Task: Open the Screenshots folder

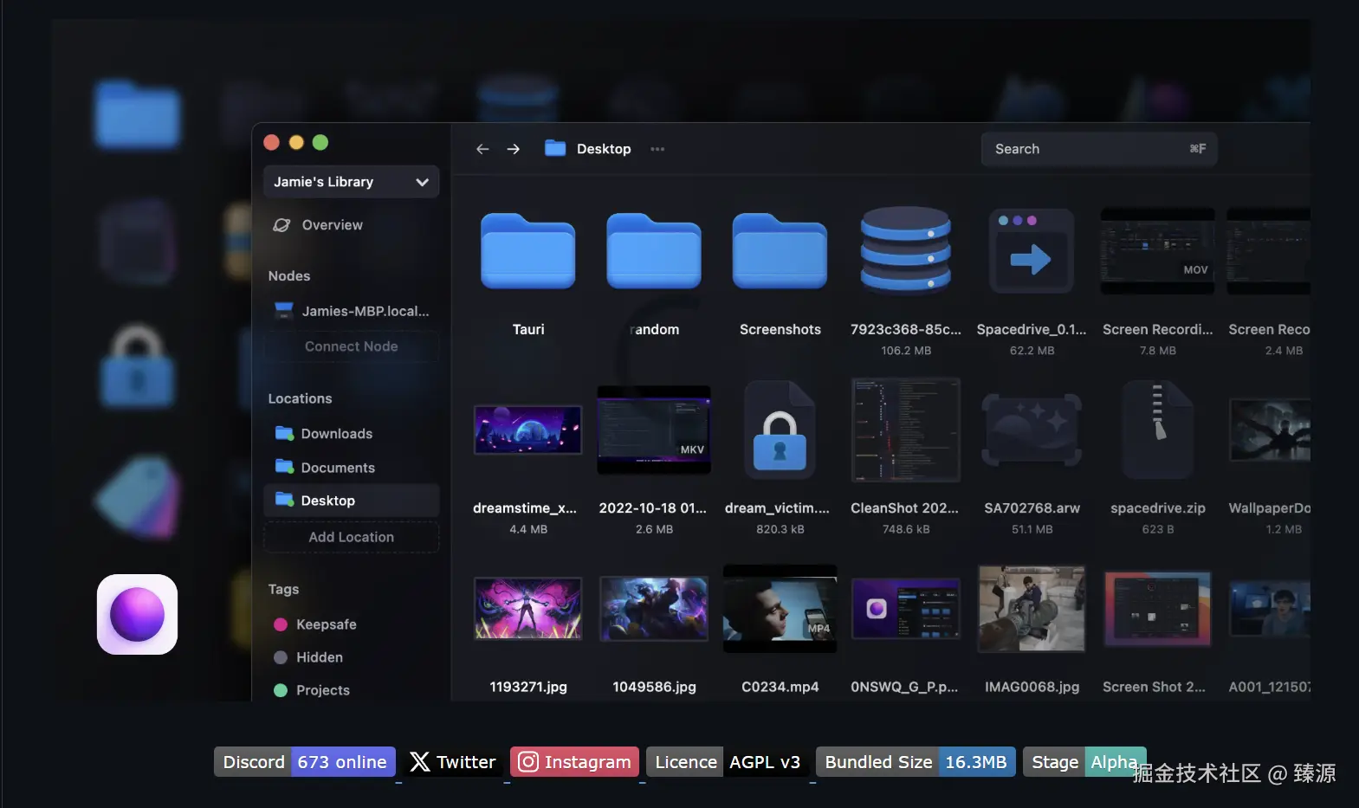Action: click(780, 251)
